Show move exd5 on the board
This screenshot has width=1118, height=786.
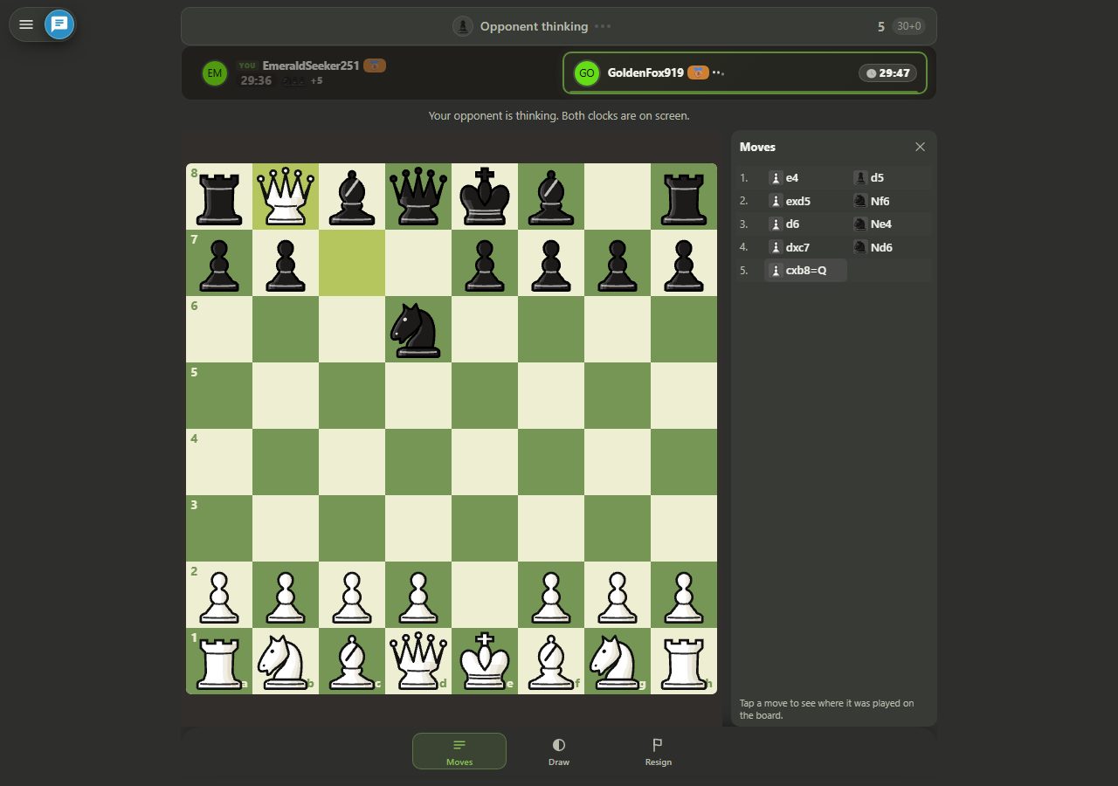pyautogui.click(x=805, y=201)
